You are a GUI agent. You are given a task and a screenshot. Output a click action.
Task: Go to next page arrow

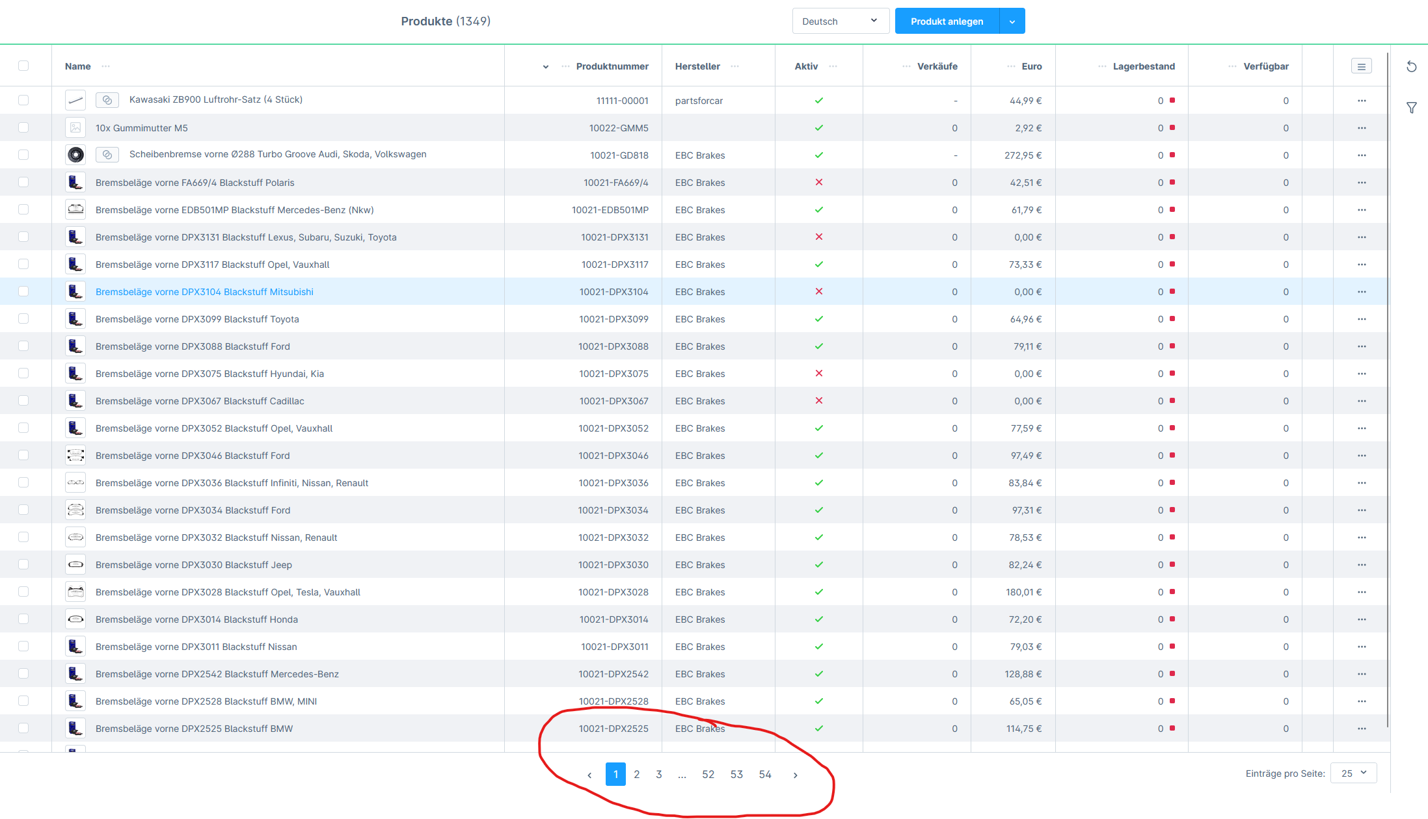[x=795, y=775]
